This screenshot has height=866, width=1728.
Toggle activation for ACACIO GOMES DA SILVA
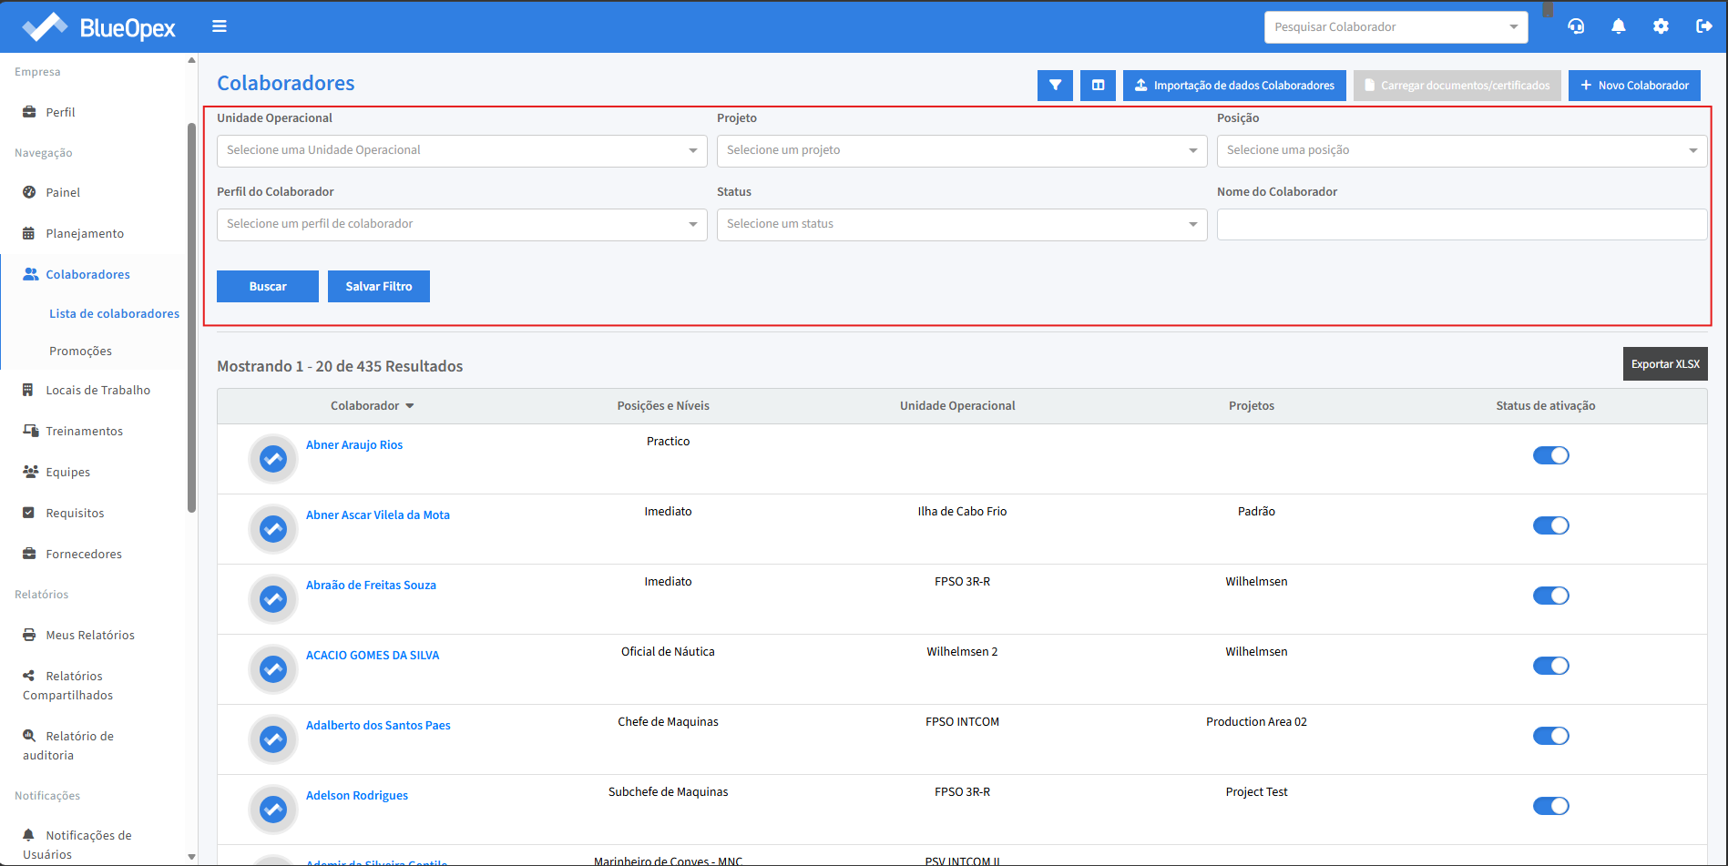point(1550,666)
